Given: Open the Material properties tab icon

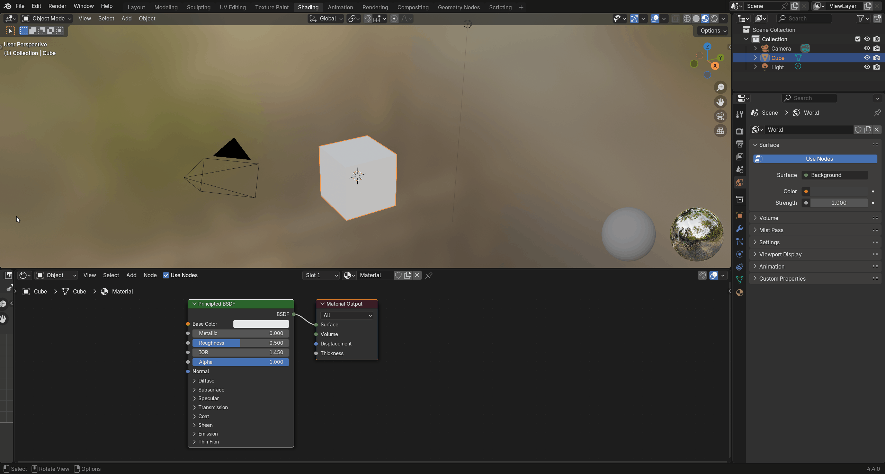Looking at the screenshot, I should click(x=740, y=293).
